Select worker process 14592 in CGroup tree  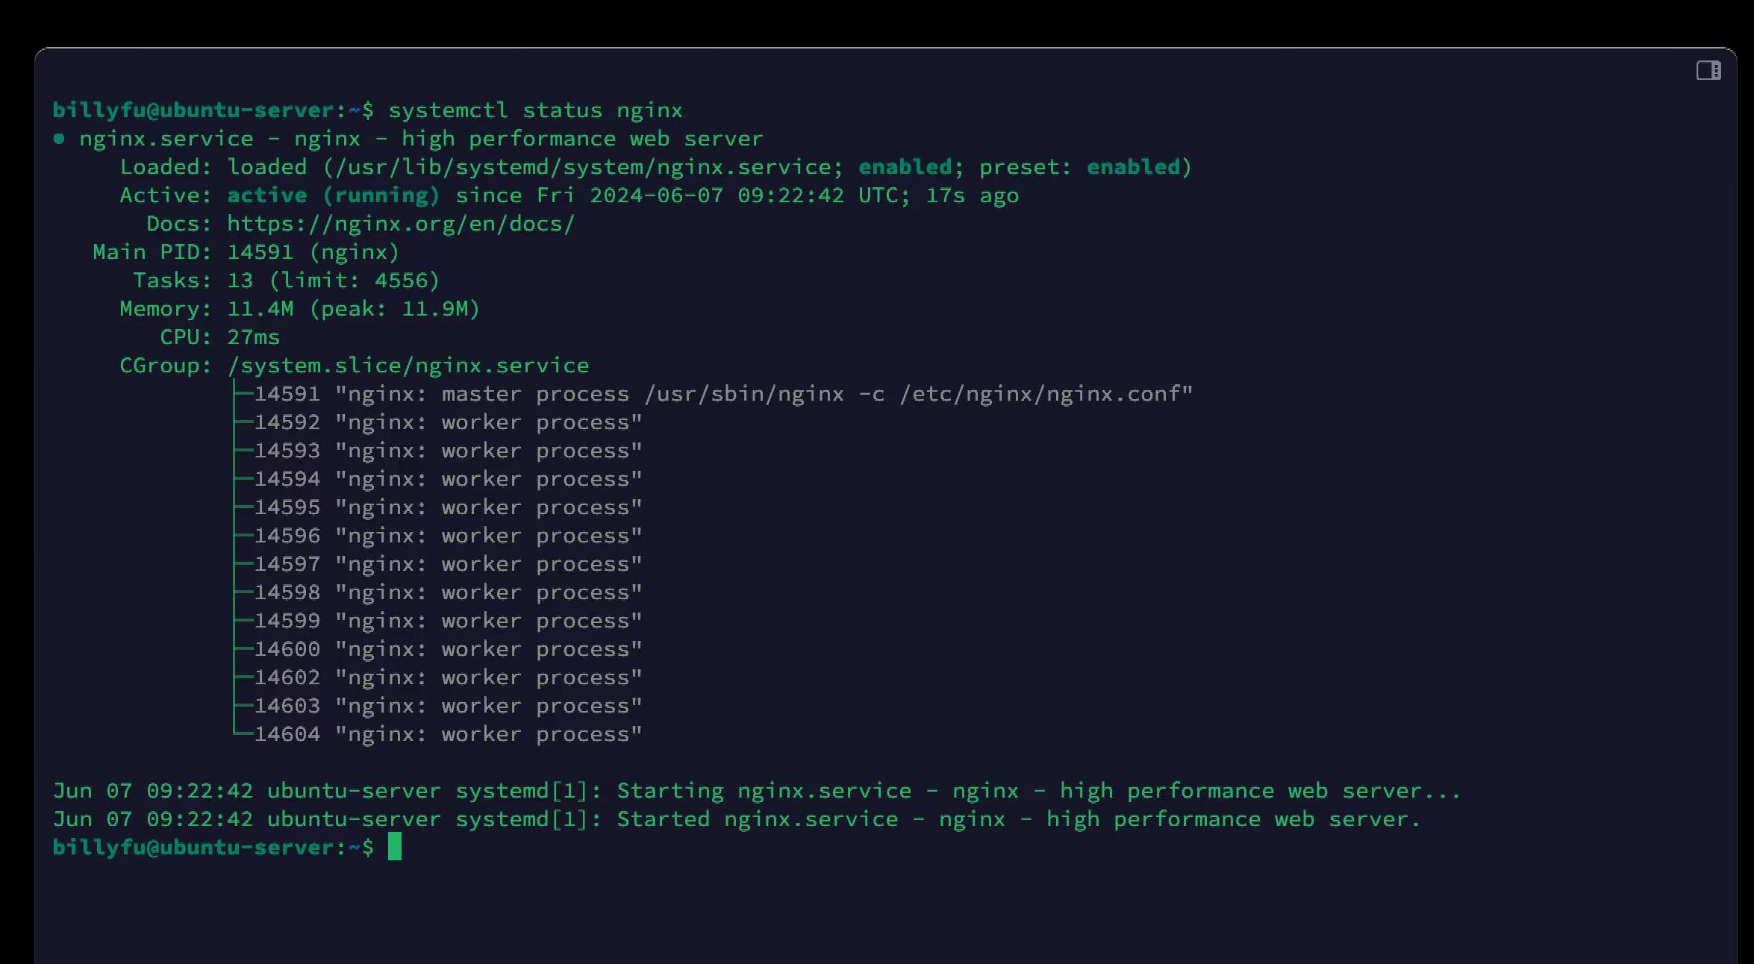(x=448, y=422)
